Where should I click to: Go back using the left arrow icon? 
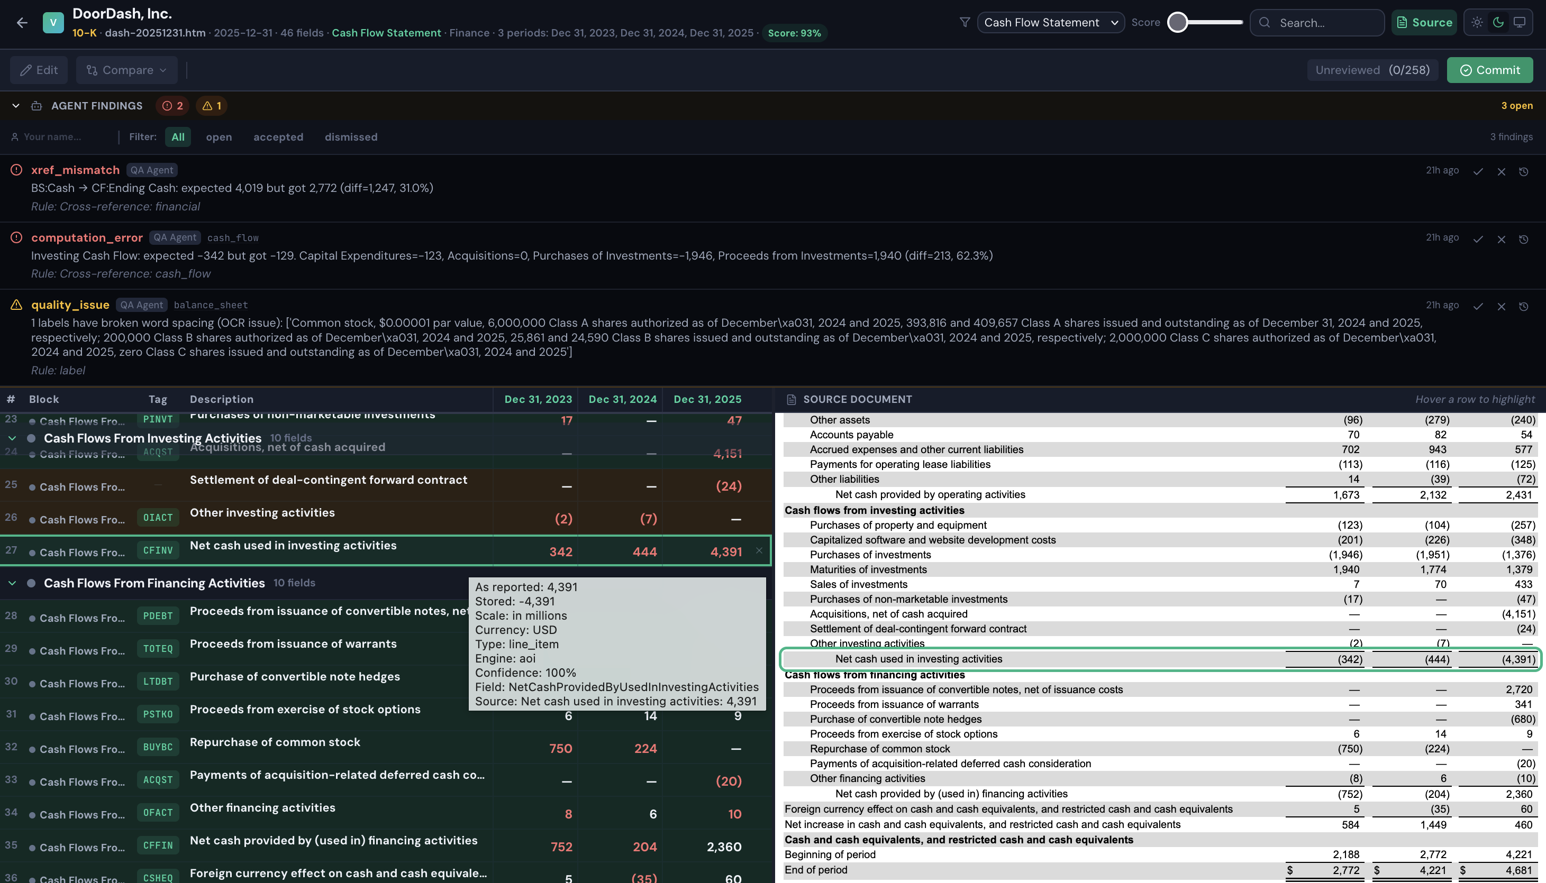22,22
